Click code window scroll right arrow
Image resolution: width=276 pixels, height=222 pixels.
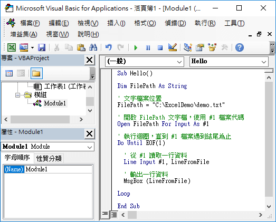tap(260, 215)
